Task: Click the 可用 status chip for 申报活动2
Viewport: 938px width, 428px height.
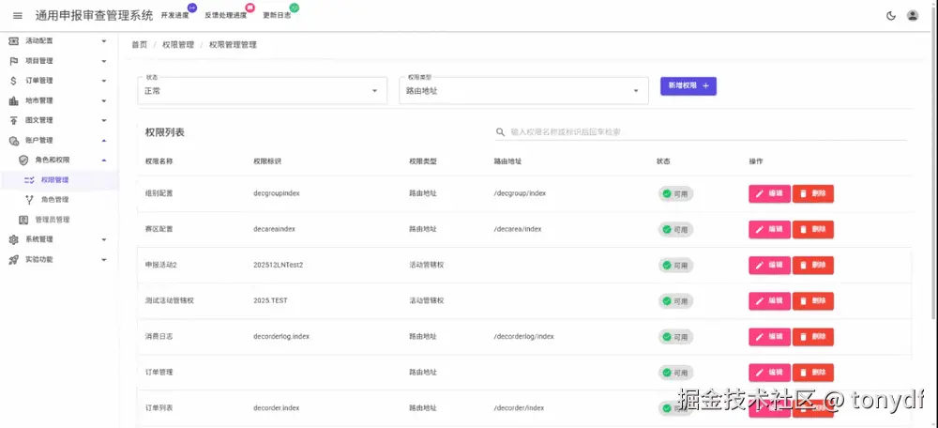Action: click(675, 265)
